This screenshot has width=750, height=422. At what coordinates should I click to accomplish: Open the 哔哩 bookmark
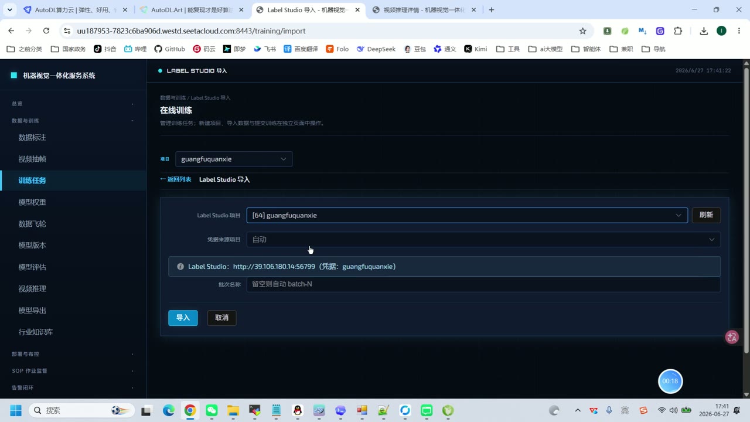click(x=135, y=49)
